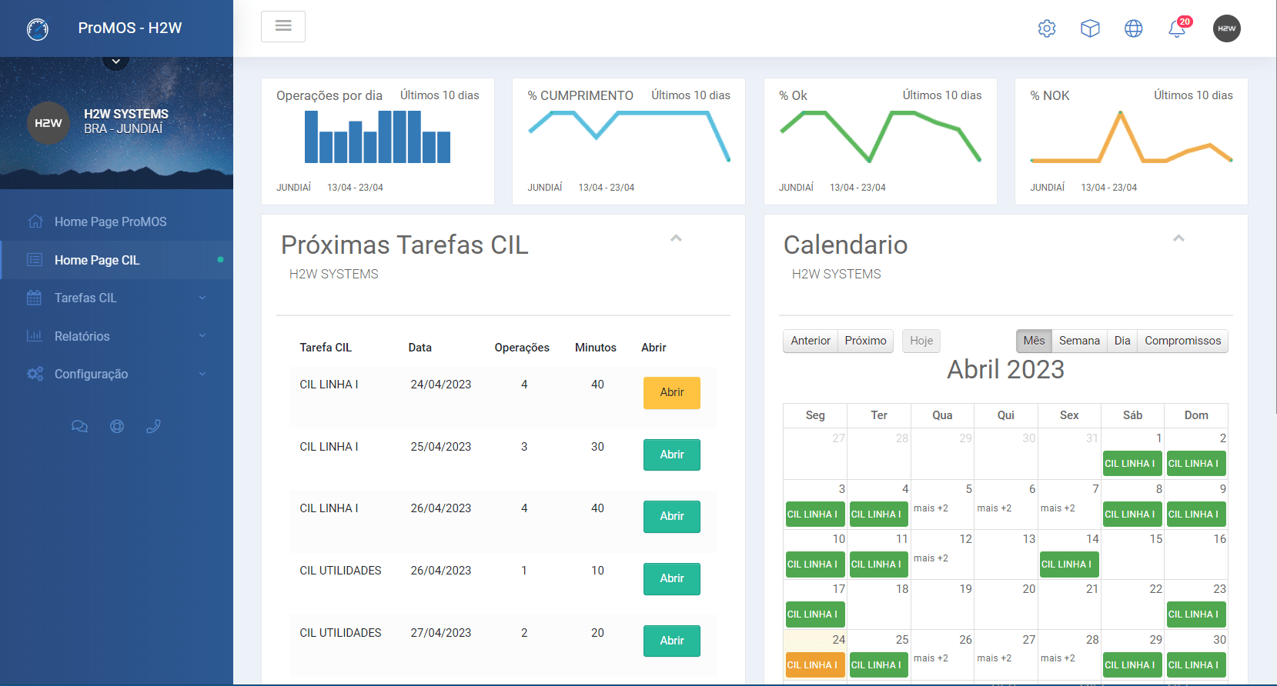The height and width of the screenshot is (686, 1277).
Task: Go to Próximo month in calendar
Action: coord(865,341)
